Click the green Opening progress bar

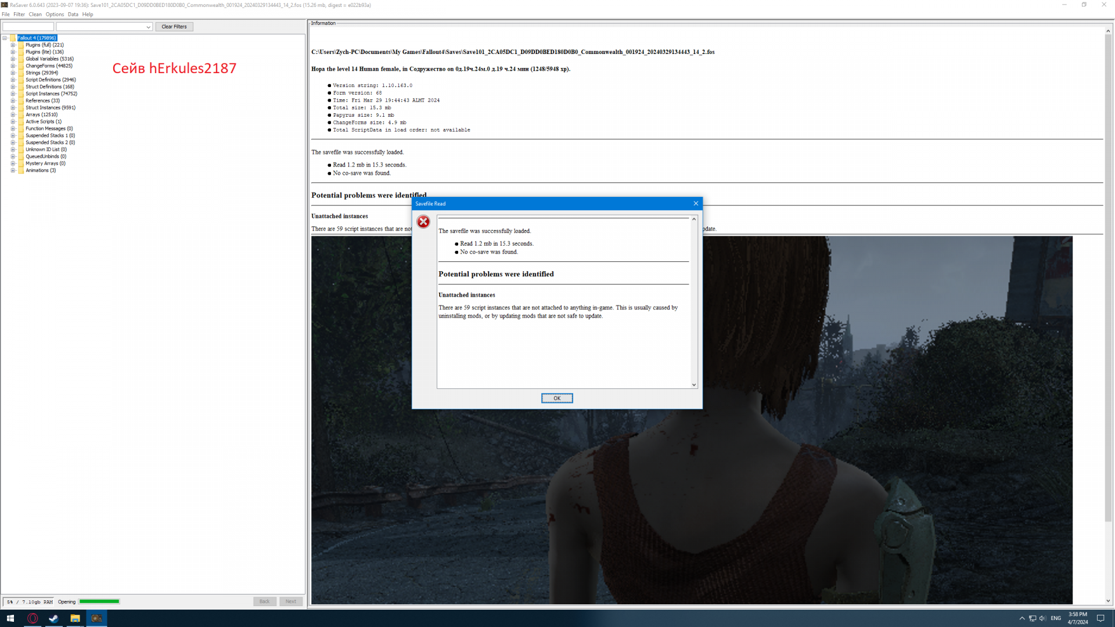[x=99, y=601]
